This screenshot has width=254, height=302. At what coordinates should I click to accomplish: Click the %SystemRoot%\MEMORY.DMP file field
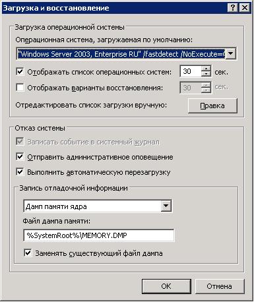coord(99,235)
